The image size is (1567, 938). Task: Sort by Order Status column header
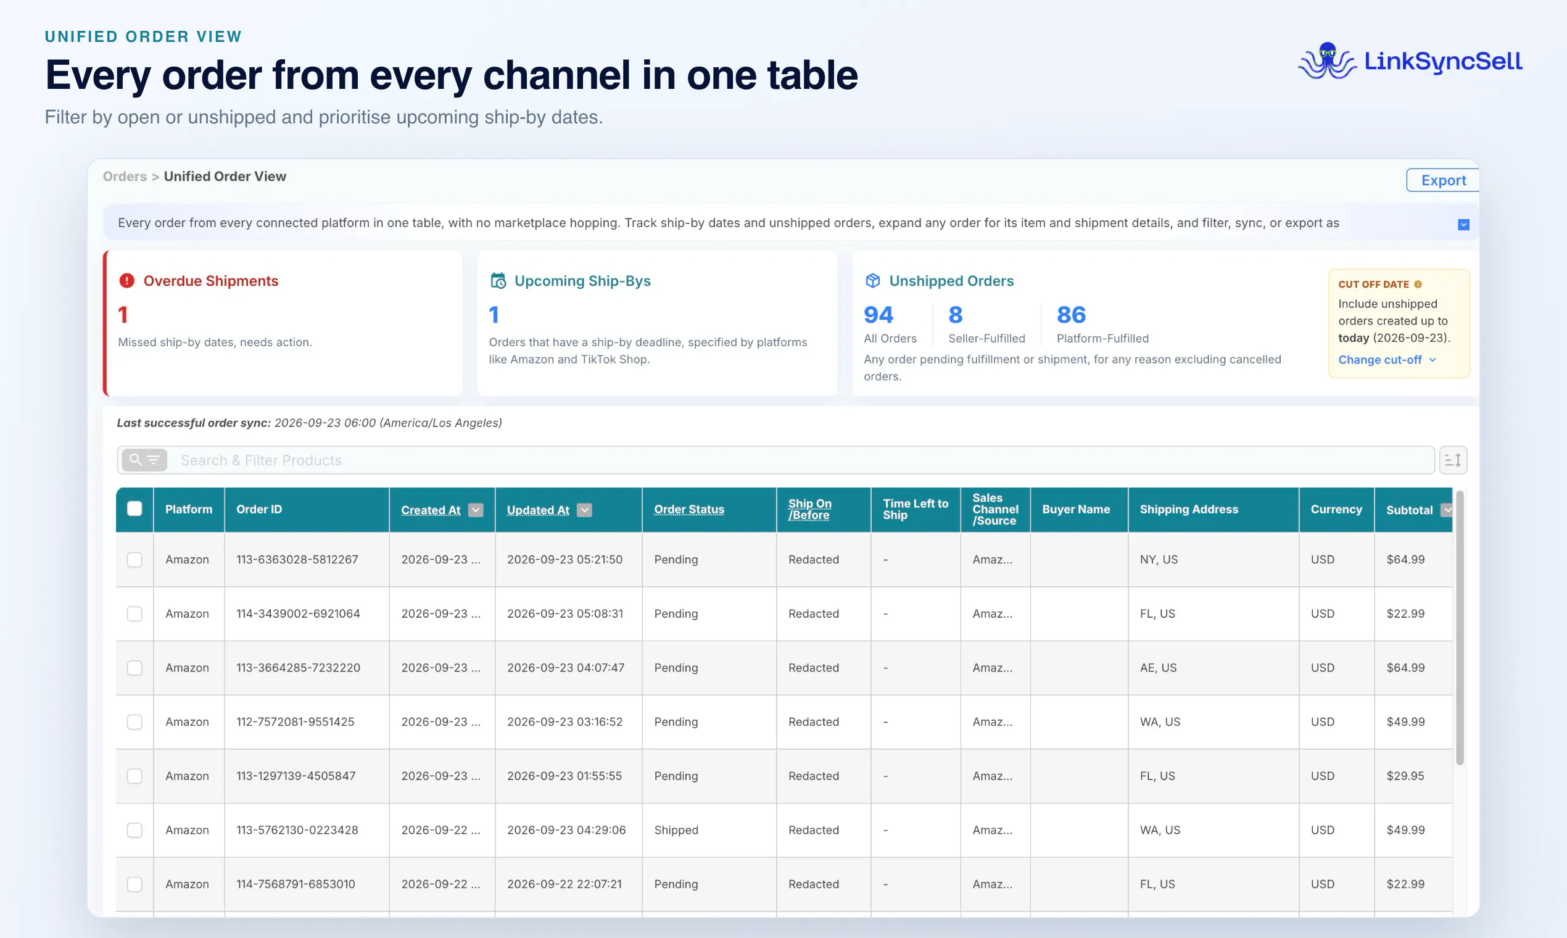[x=688, y=510]
